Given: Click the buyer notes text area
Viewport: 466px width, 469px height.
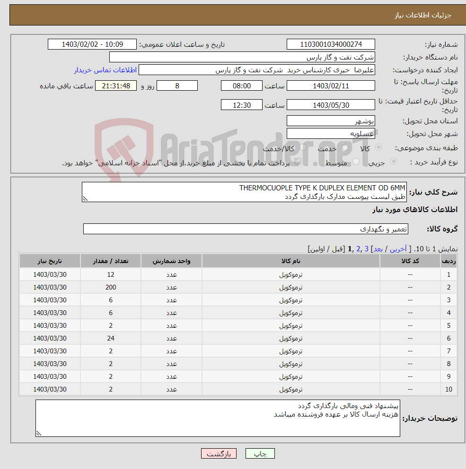Looking at the screenshot, I should click(x=218, y=418).
